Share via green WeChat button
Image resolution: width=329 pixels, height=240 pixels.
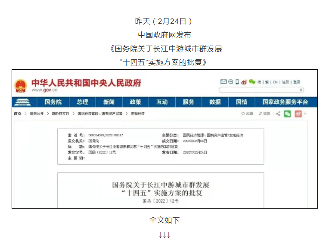[287, 114]
